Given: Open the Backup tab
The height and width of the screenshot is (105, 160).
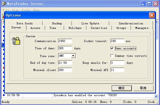Looking at the screenshot, I should (57, 23).
